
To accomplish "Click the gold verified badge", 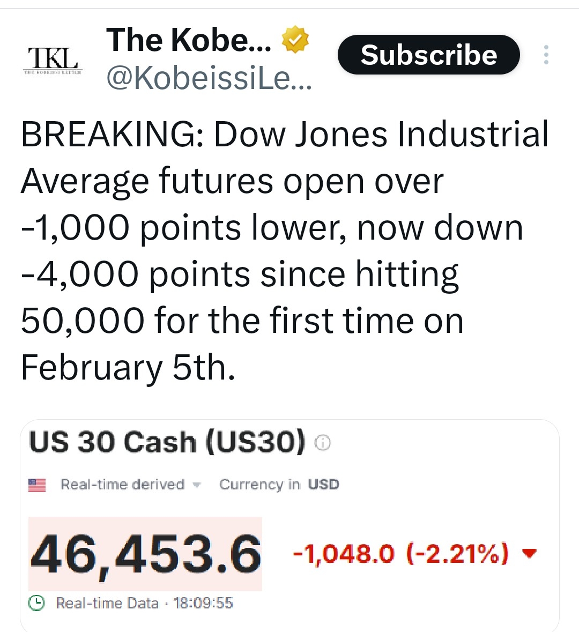I will (294, 40).
